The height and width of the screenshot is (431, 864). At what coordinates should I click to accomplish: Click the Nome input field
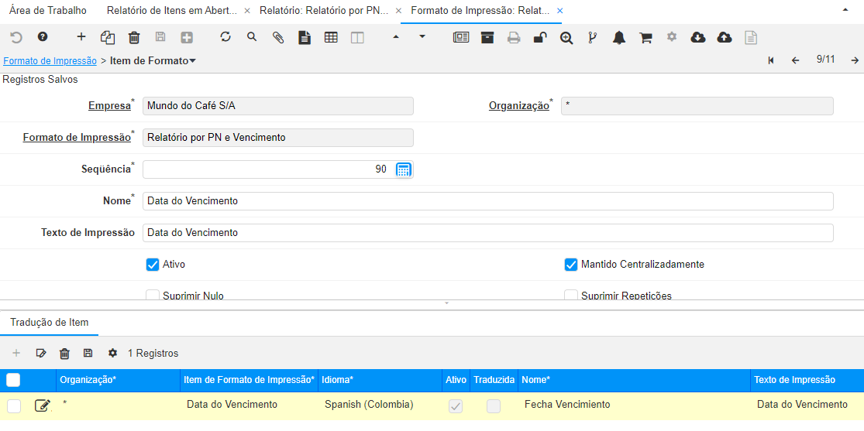pos(487,201)
